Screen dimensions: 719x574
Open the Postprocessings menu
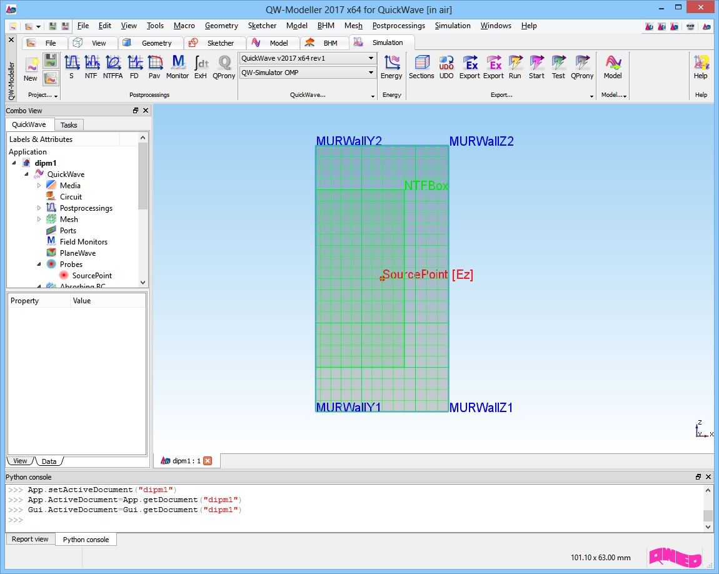click(398, 26)
